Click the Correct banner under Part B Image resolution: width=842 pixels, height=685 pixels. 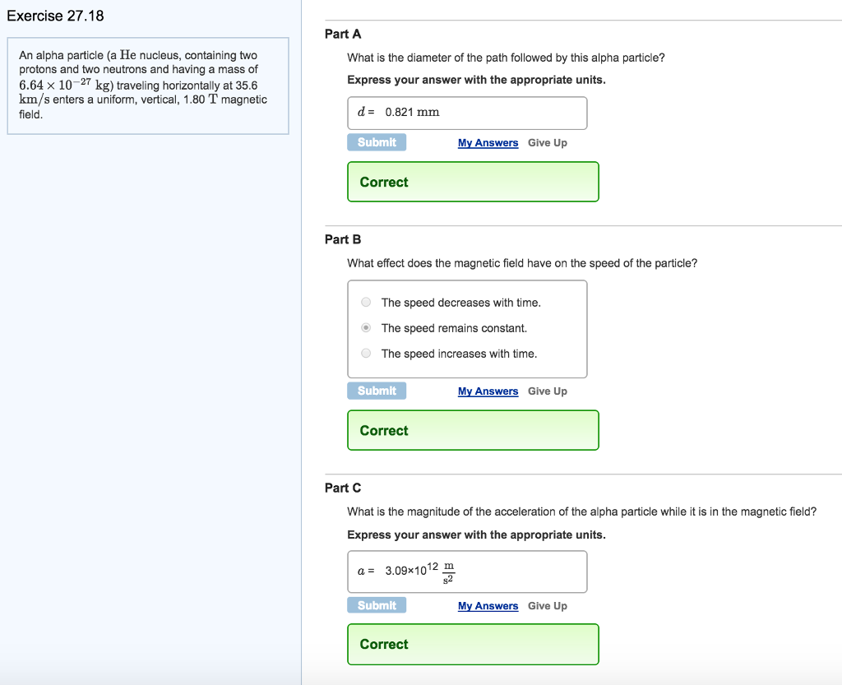tap(473, 429)
